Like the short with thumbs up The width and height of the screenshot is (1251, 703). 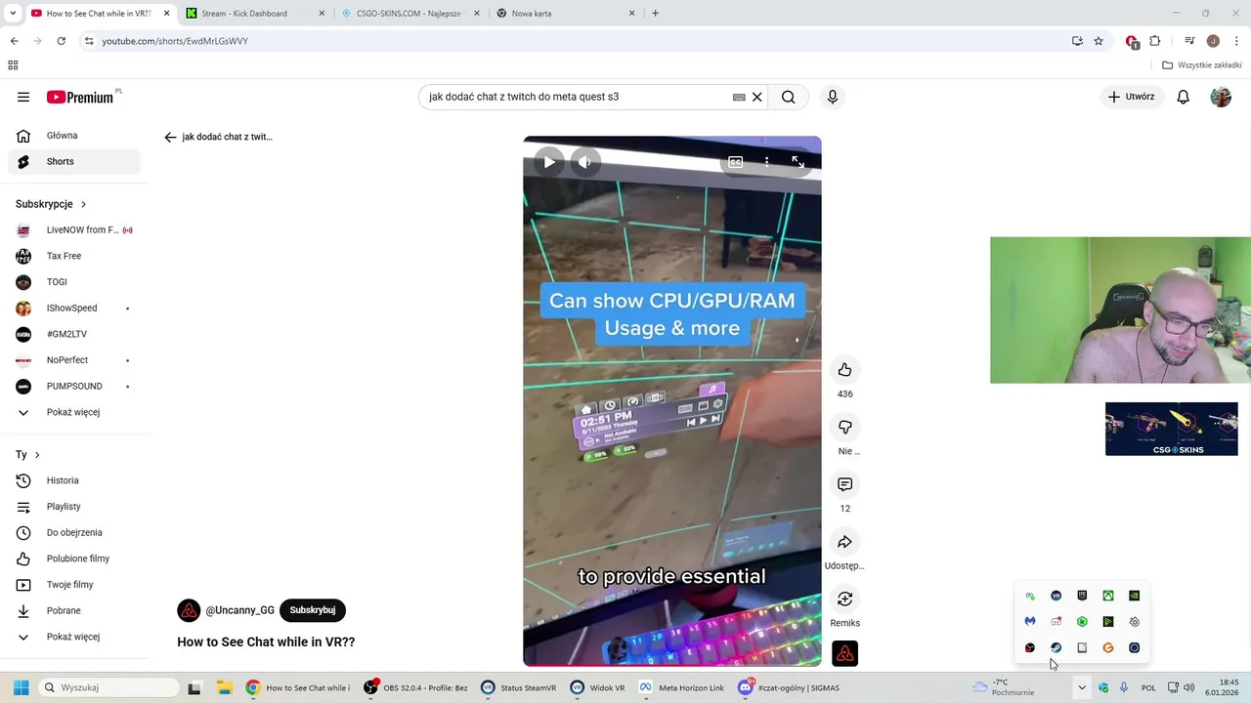click(845, 369)
